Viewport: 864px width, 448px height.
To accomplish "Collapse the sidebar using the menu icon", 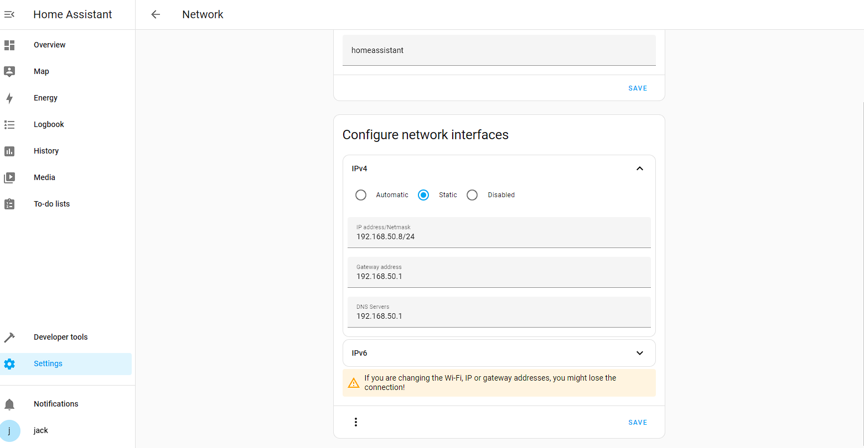I will [9, 15].
